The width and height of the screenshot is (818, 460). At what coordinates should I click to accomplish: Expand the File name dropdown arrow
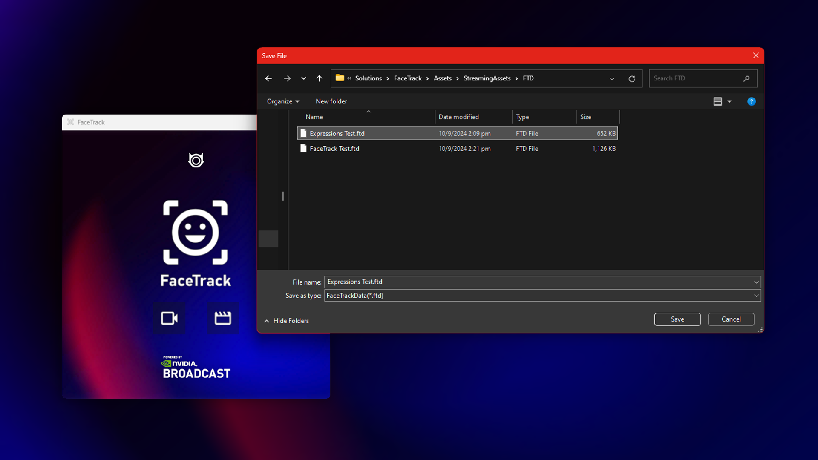click(756, 282)
